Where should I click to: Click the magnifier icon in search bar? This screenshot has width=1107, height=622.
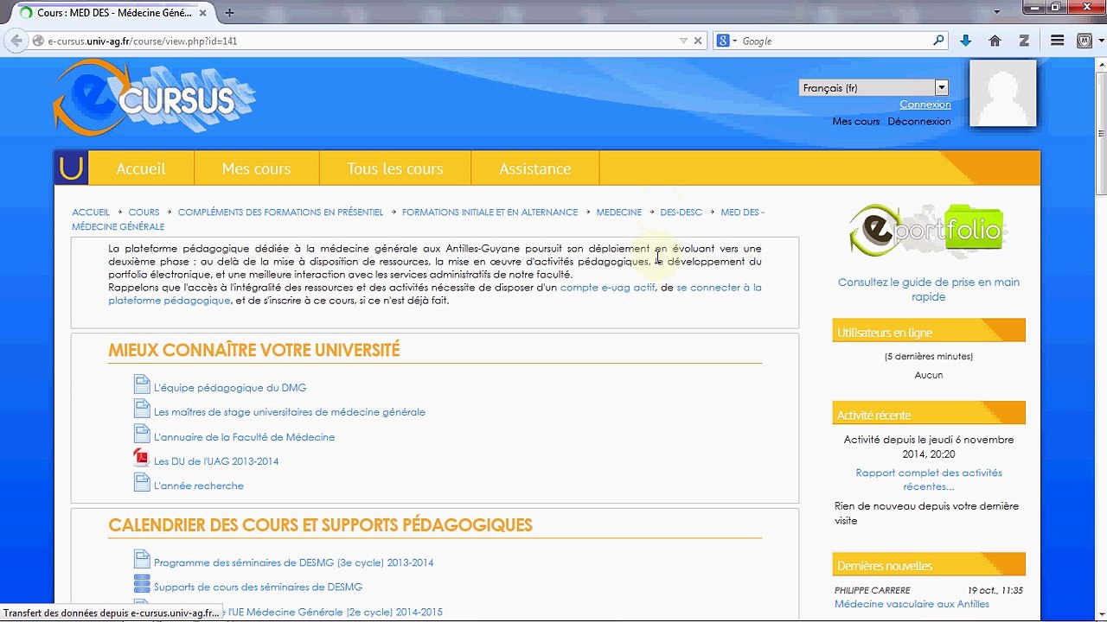(x=938, y=41)
